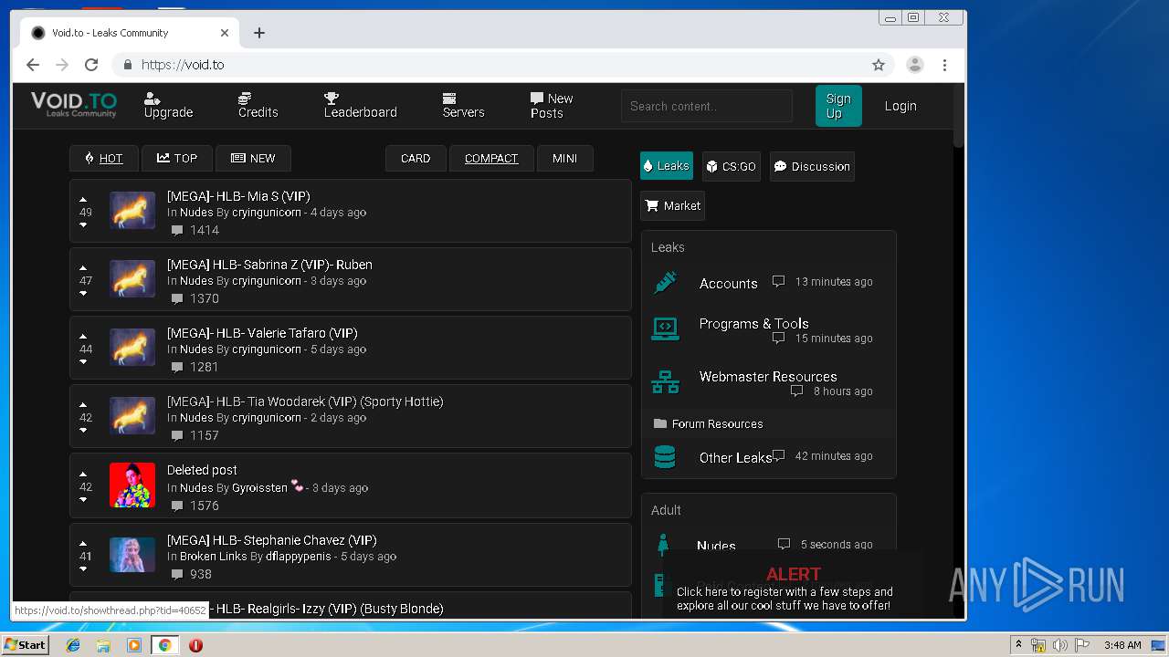Screen dimensions: 1169x657
Task: Open Windows Explorer from the taskbar
Action: click(103, 645)
